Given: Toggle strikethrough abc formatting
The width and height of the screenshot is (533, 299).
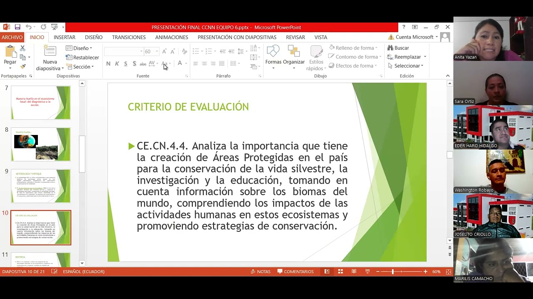Looking at the screenshot, I should 143,64.
